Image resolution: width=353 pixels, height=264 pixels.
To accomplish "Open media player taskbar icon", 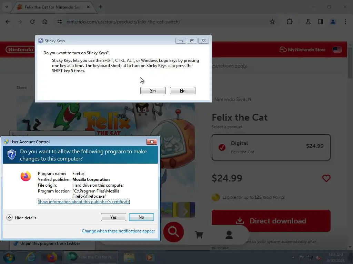I will [150, 257].
